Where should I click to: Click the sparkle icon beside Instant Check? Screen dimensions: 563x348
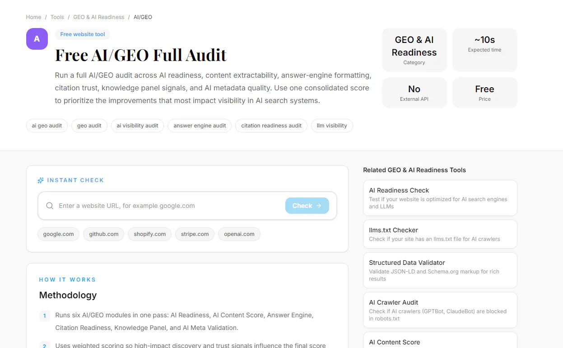coord(41,180)
